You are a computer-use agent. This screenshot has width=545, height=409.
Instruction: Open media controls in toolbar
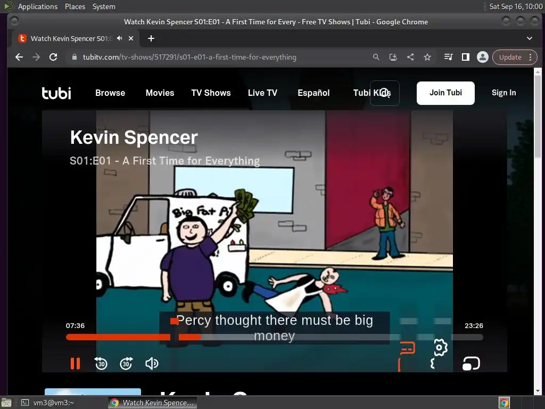448,57
